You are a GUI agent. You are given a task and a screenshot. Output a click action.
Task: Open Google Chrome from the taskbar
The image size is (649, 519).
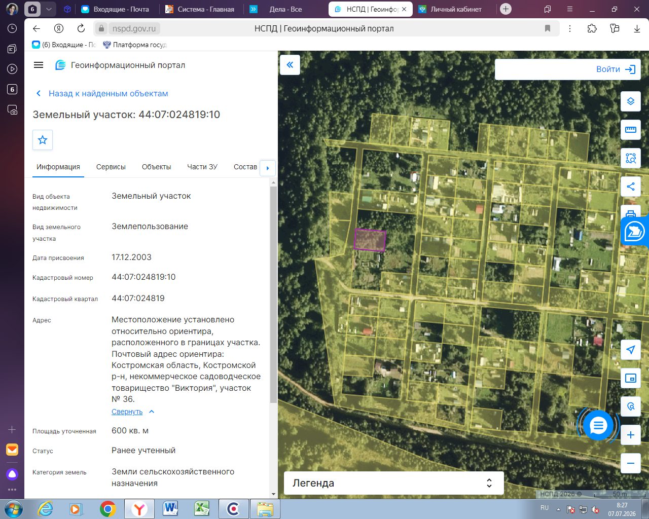pos(107,508)
